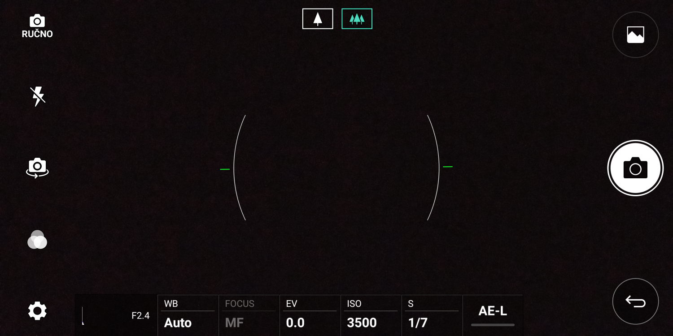
Task: Open the FOCUS MF manual focus control
Action: coord(249,315)
